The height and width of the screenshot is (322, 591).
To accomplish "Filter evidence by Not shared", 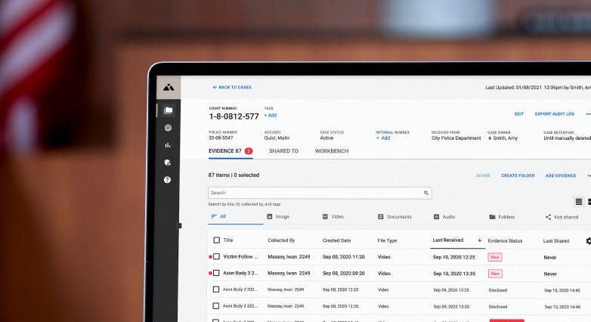I will [x=562, y=217].
